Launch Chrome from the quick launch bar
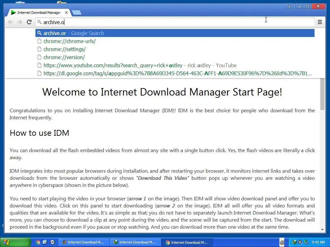The height and width of the screenshot is (247, 330). 38,242
